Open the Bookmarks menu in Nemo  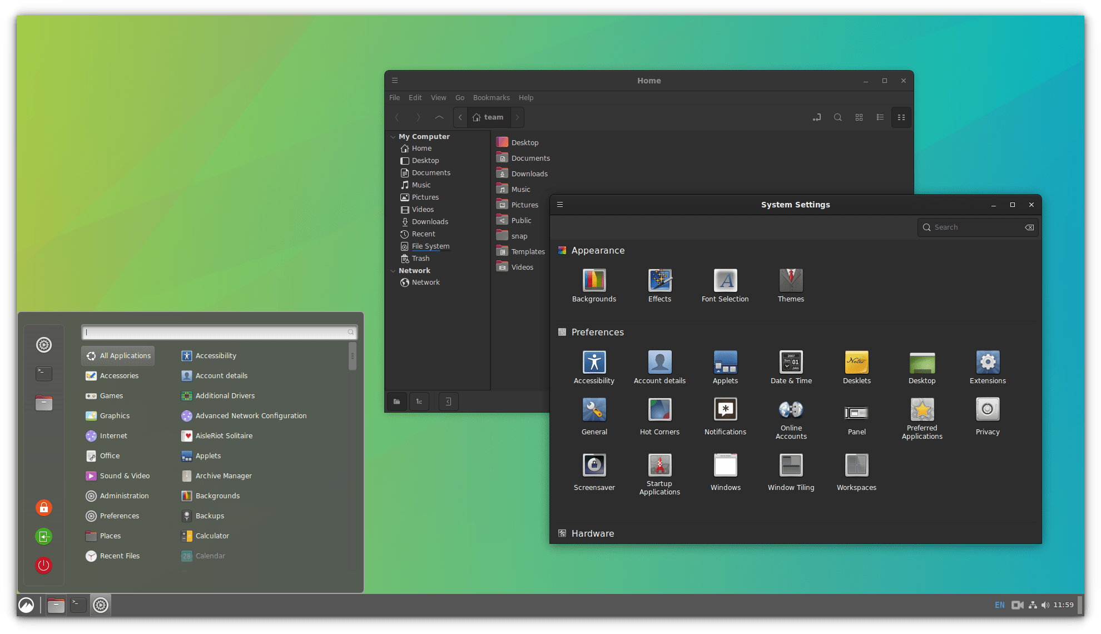click(491, 97)
